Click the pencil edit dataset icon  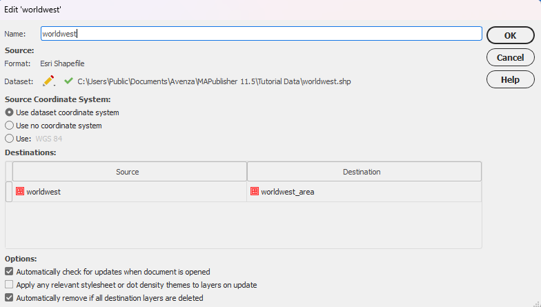click(48, 81)
